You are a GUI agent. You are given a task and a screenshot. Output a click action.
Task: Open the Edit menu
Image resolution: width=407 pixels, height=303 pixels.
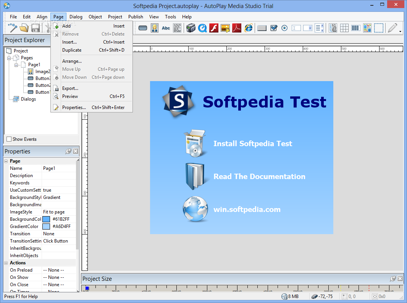click(x=27, y=17)
